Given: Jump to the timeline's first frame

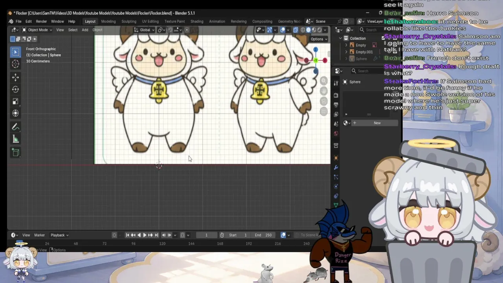Looking at the screenshot, I should point(127,235).
